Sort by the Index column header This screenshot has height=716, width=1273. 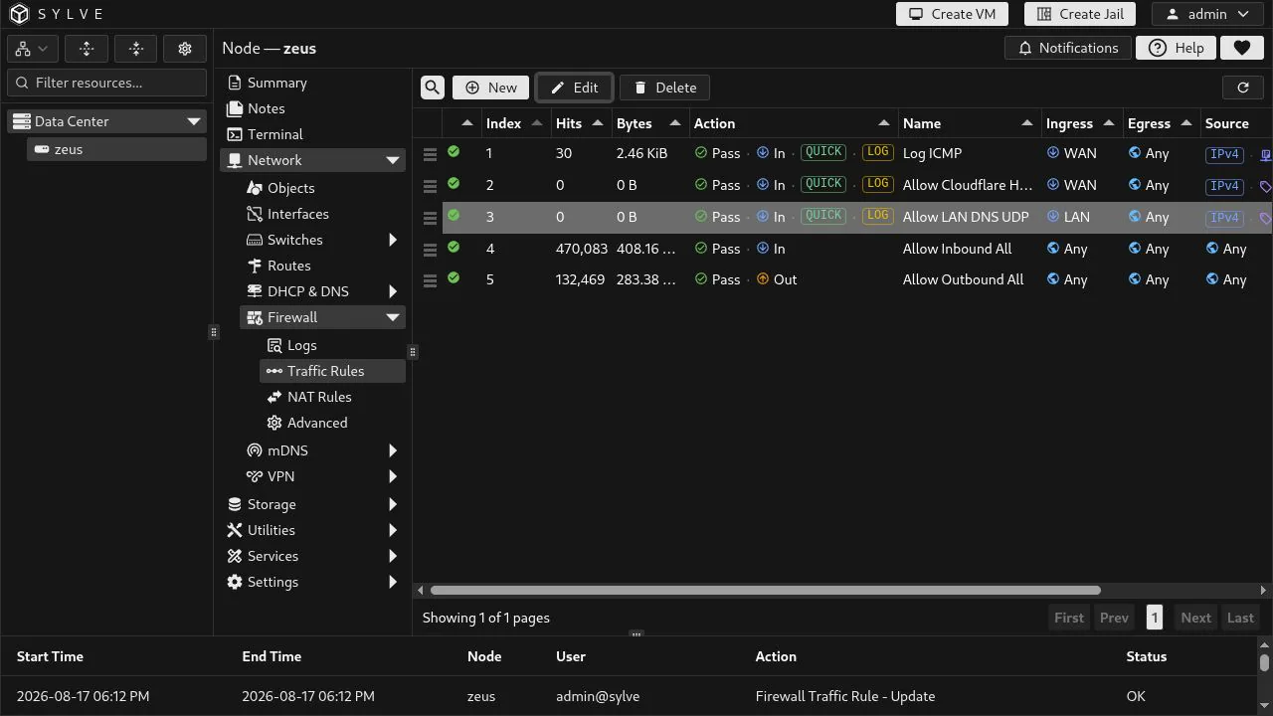514,123
